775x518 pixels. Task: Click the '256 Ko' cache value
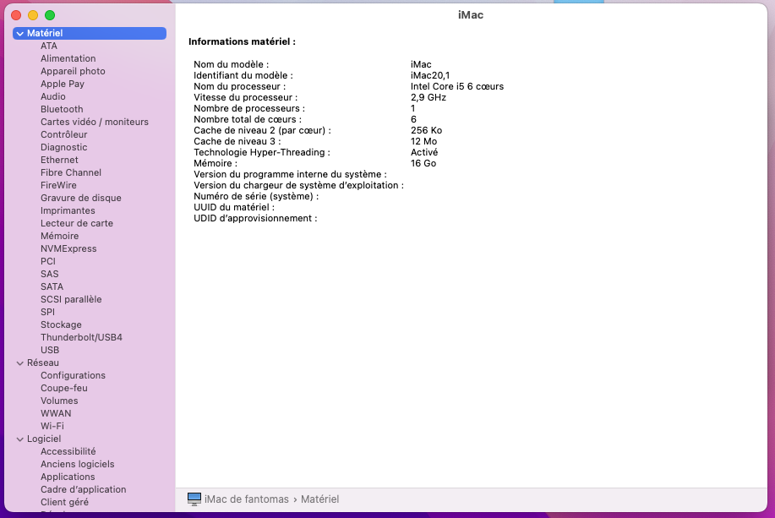tap(427, 130)
